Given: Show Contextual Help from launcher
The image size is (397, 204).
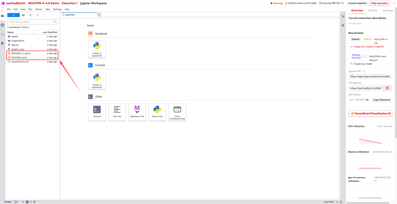Looking at the screenshot, I should click(x=177, y=112).
